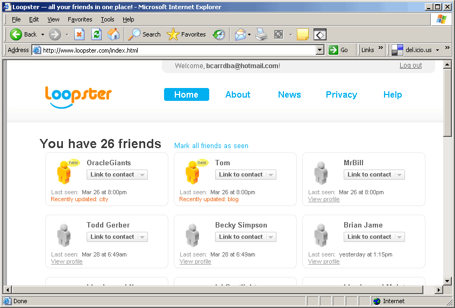455x308 pixels.
Task: Click the del.icio.us checkered icon
Action: coord(397,50)
